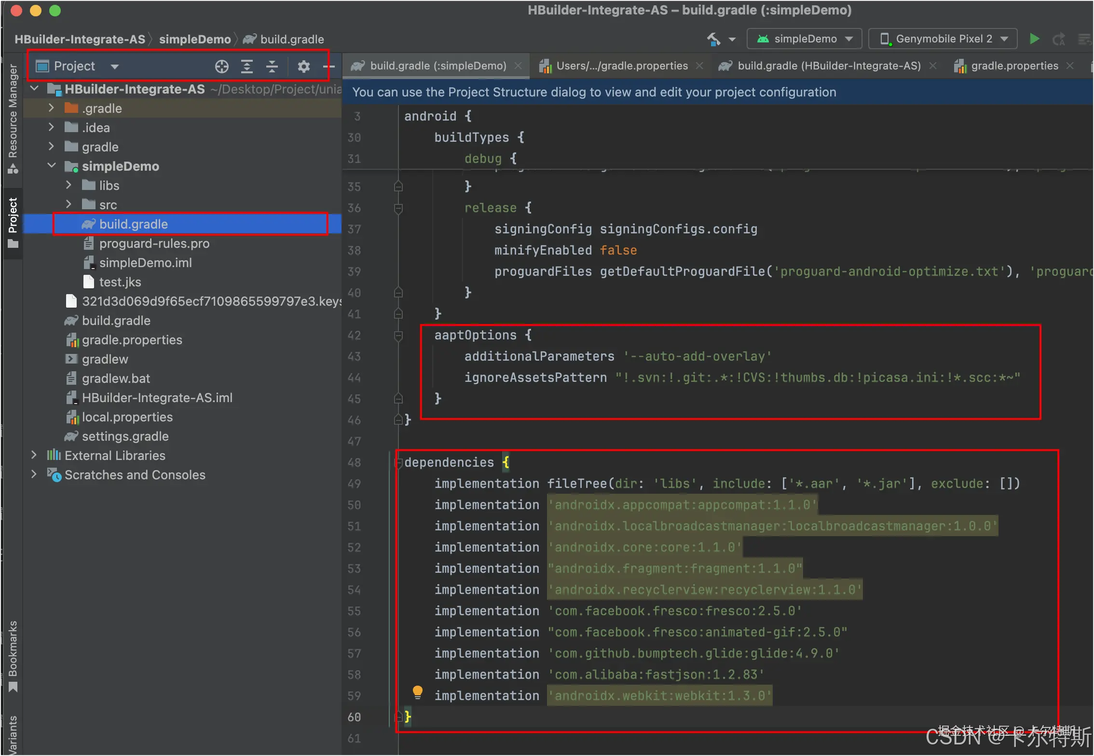This screenshot has width=1094, height=756.
Task: Click line number 47 in gutter
Action: tap(354, 441)
